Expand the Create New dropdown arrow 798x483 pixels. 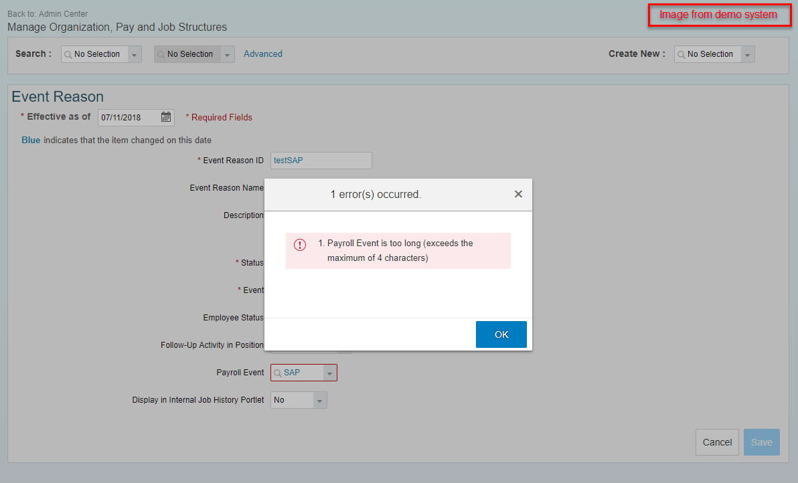748,54
